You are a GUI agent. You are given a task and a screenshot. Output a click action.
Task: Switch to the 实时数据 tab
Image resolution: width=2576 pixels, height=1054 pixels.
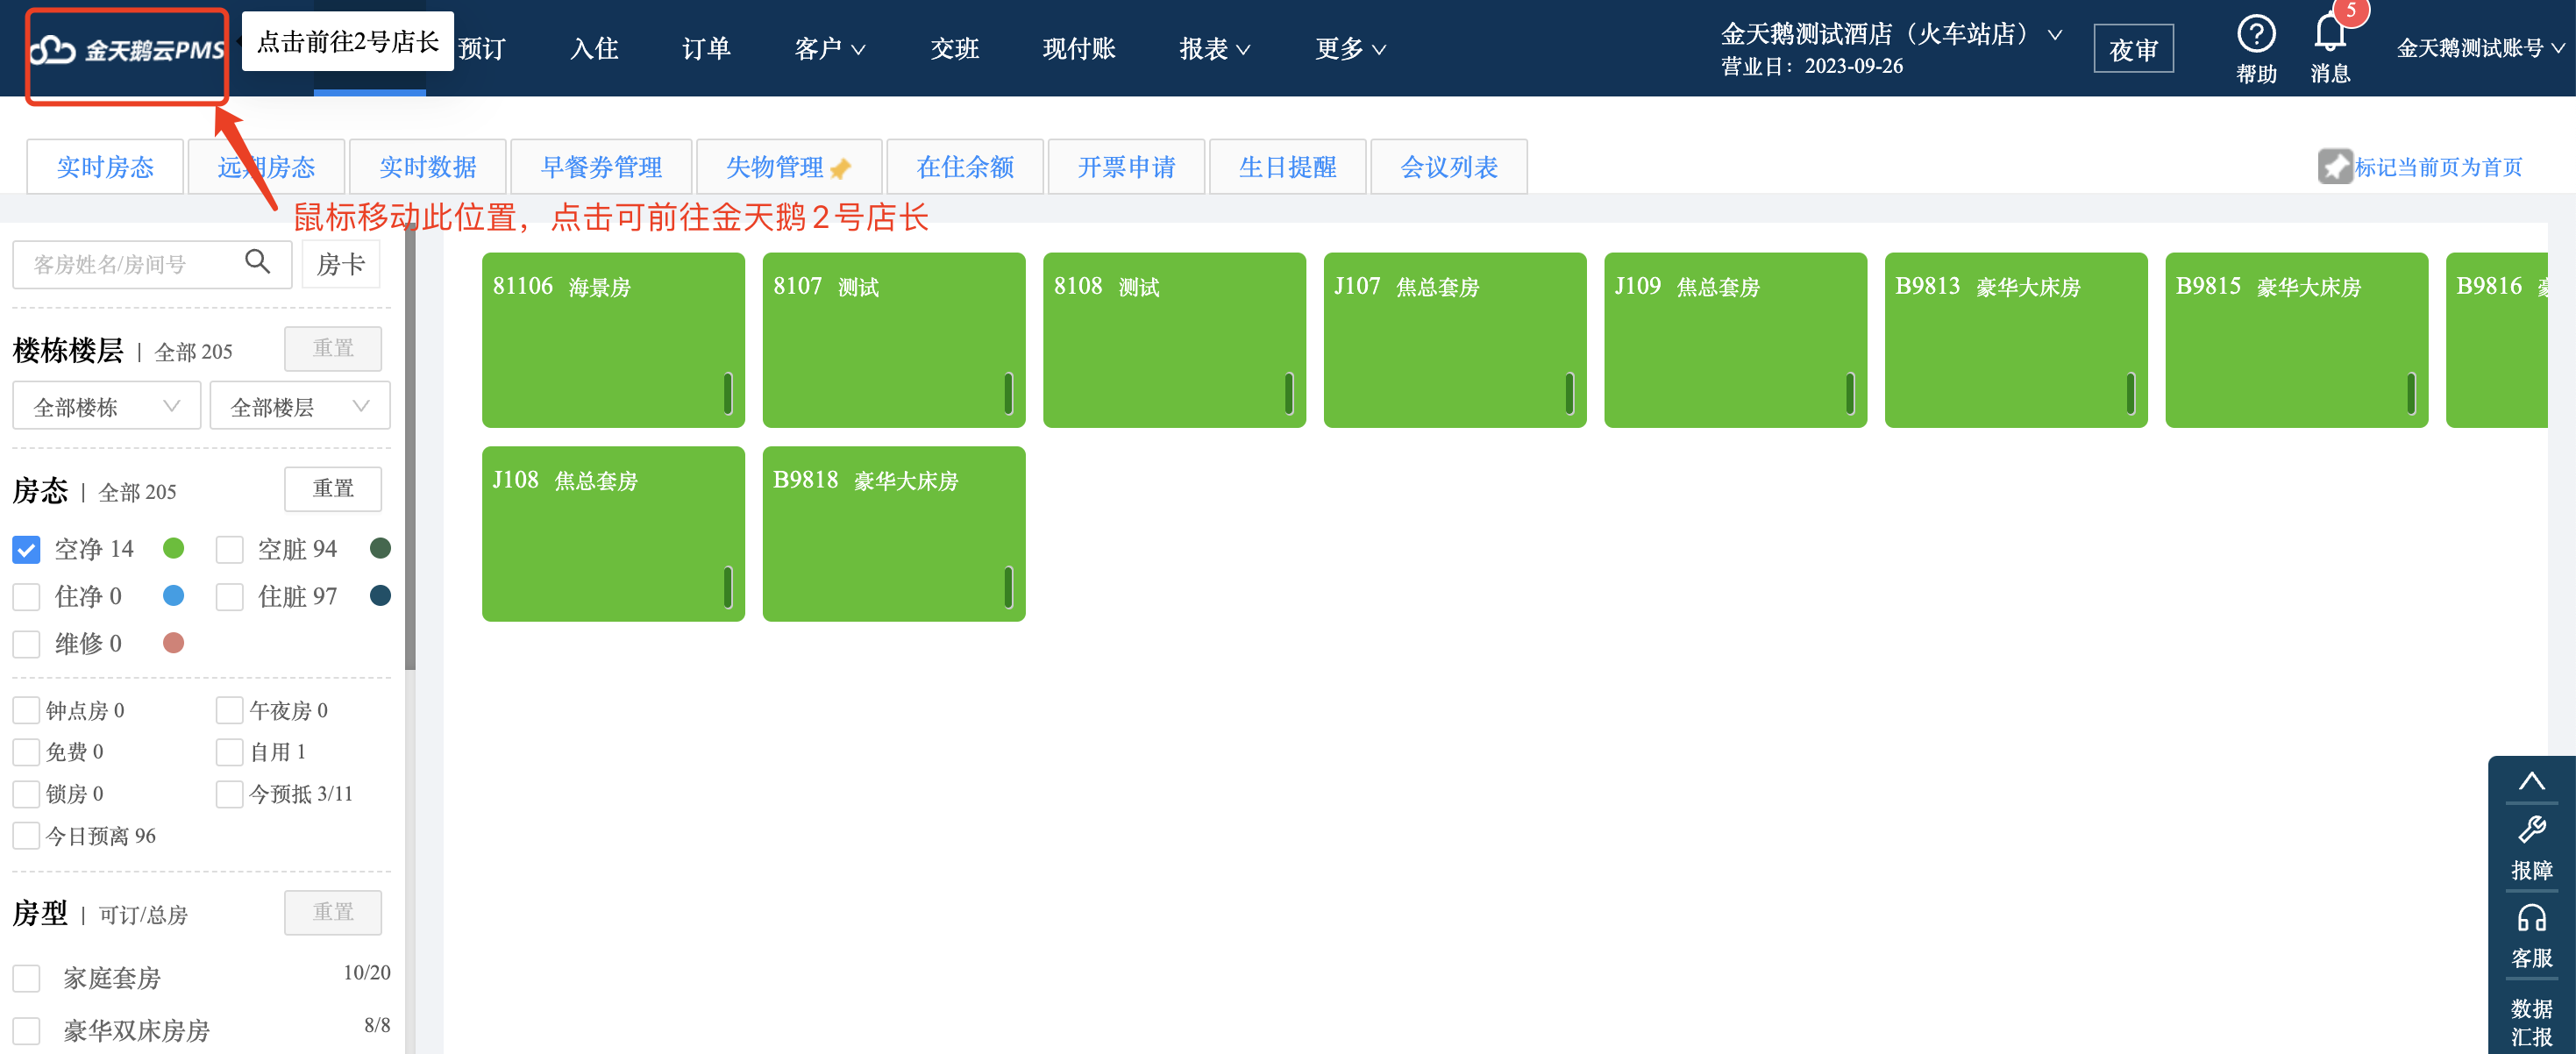428,166
